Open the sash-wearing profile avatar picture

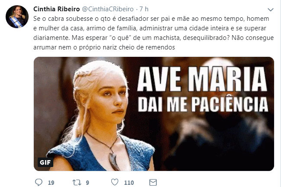click(17, 17)
